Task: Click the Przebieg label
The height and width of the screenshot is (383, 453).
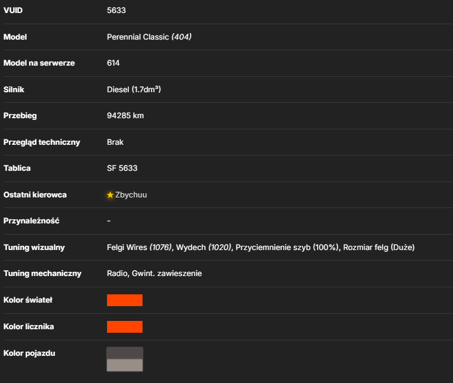Action: pyautogui.click(x=20, y=115)
